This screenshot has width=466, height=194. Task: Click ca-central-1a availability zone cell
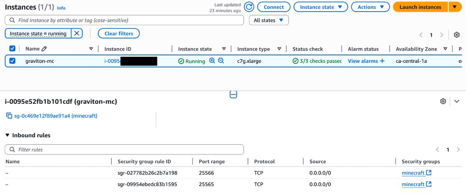click(x=411, y=61)
